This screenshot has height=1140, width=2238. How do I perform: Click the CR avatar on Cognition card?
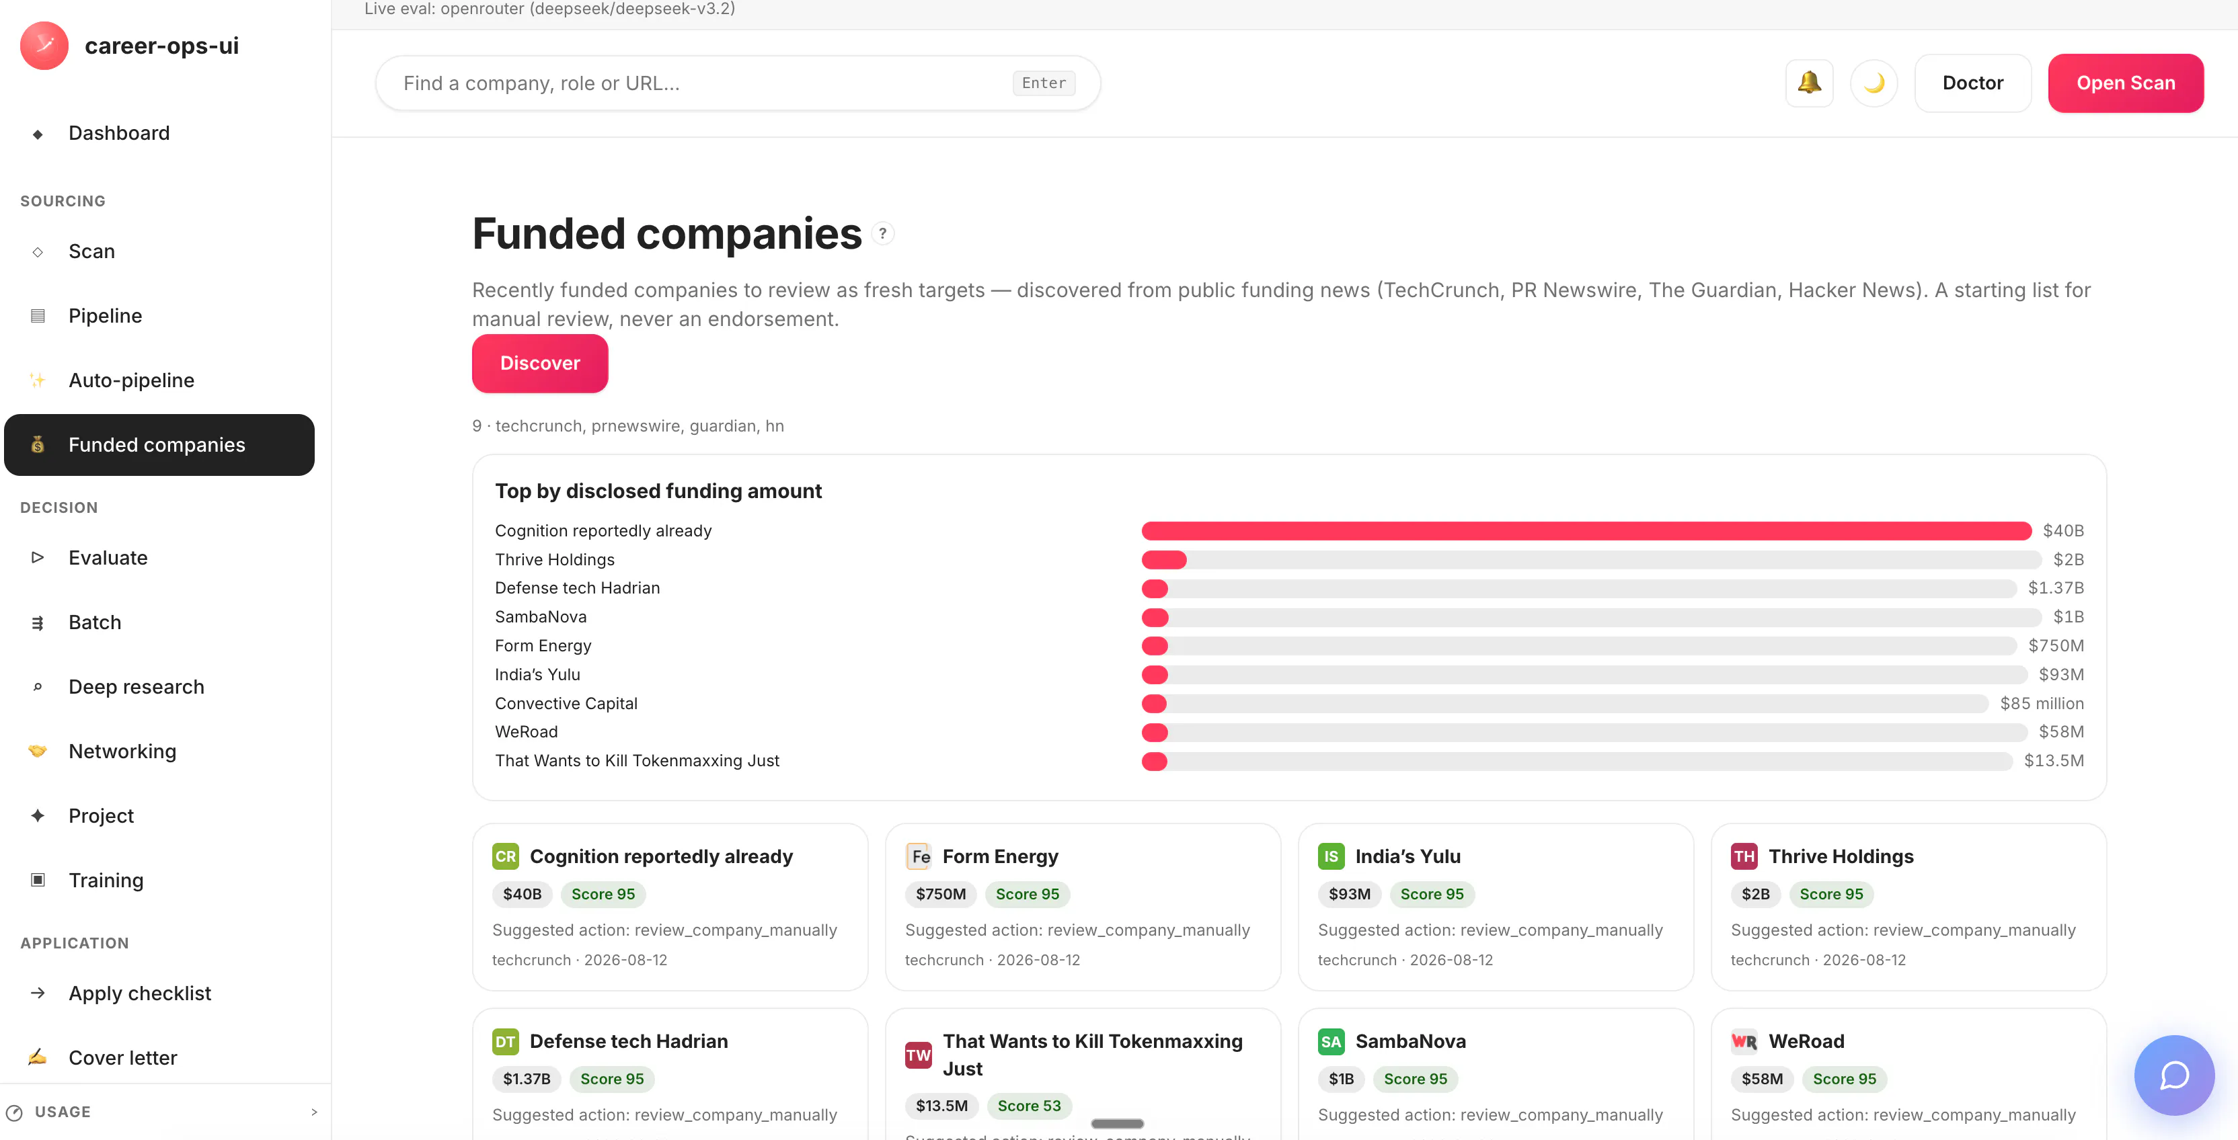506,857
